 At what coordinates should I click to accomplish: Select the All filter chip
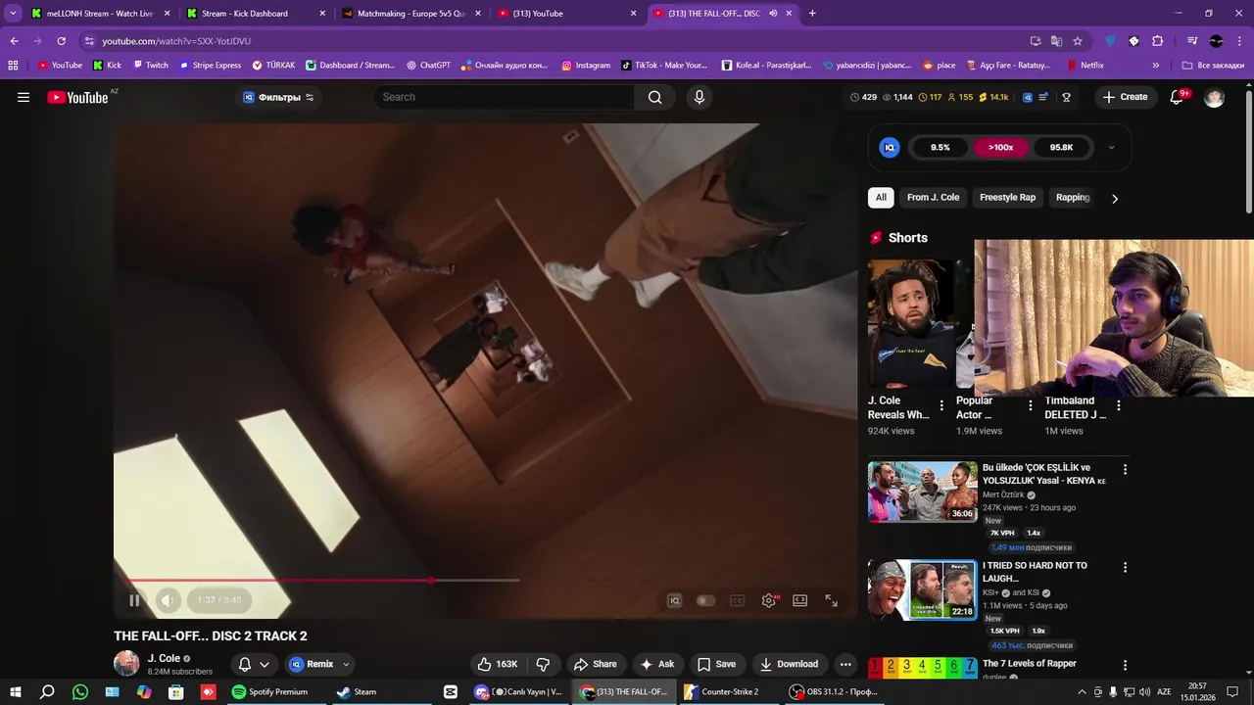(x=881, y=198)
